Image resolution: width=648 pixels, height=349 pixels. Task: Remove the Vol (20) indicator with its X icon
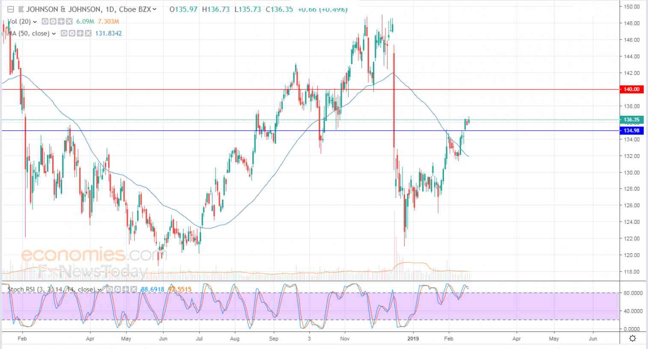click(69, 21)
